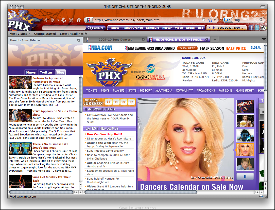Click the magnifier icon in the Bing search box
Viewport: 275px width, 210px height.
261,20
